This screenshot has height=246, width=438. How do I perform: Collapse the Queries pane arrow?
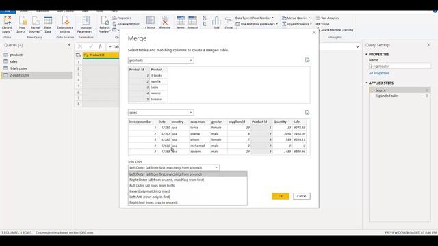[x=69, y=45]
